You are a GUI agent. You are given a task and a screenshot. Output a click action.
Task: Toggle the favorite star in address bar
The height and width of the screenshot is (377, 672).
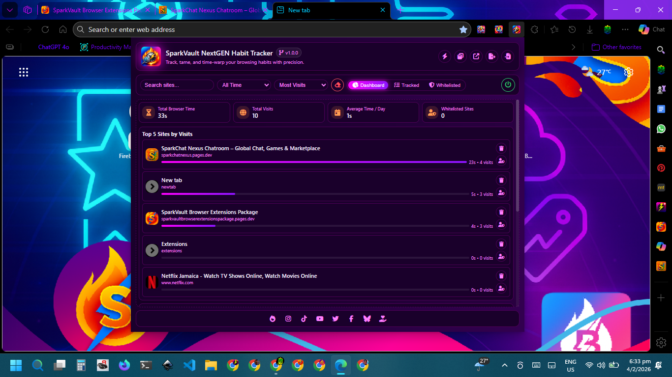[463, 29]
